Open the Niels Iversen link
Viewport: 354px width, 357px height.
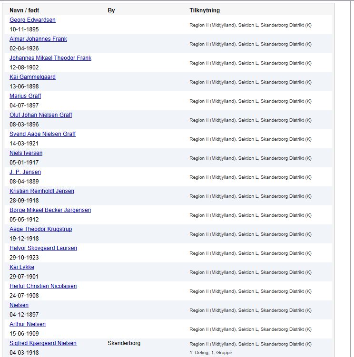tap(26, 153)
